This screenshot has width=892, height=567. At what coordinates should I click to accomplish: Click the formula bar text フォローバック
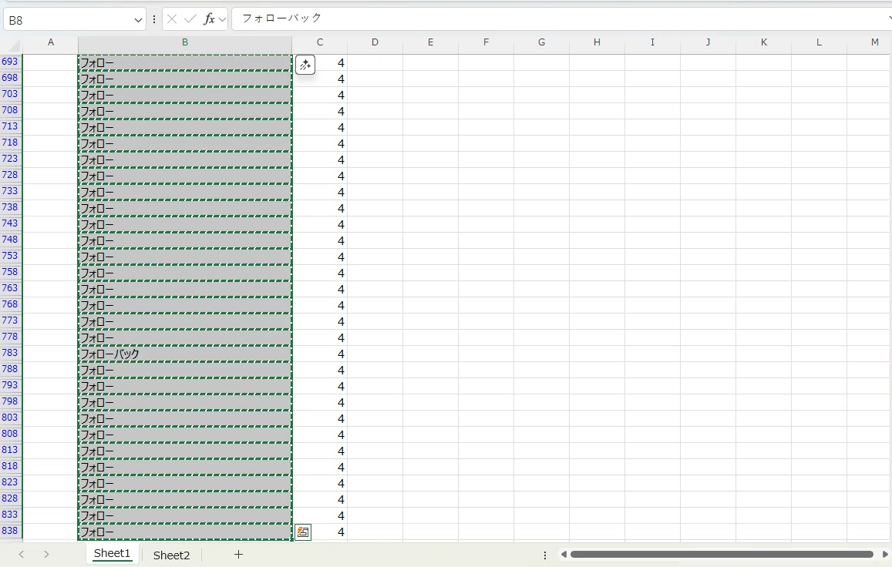click(282, 18)
